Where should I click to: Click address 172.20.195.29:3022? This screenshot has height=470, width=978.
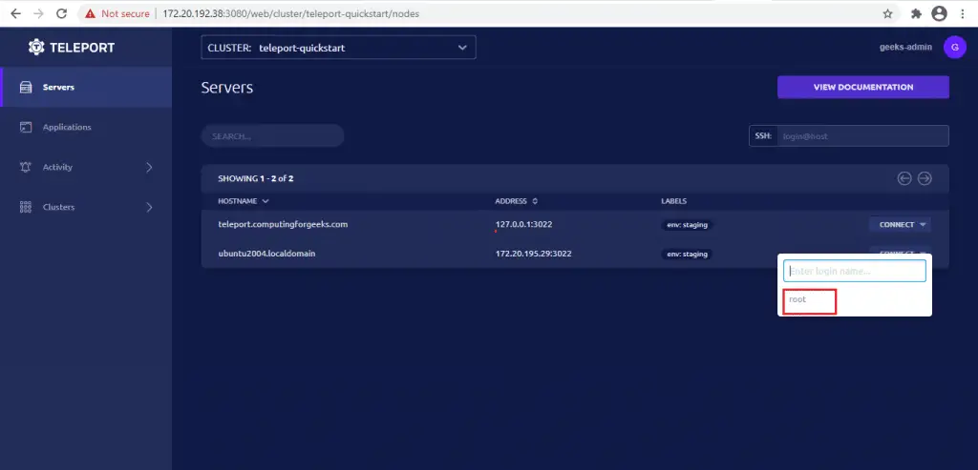point(533,254)
